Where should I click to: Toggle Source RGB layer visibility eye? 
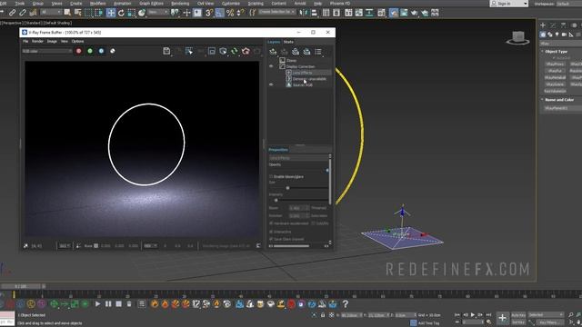pos(271,84)
